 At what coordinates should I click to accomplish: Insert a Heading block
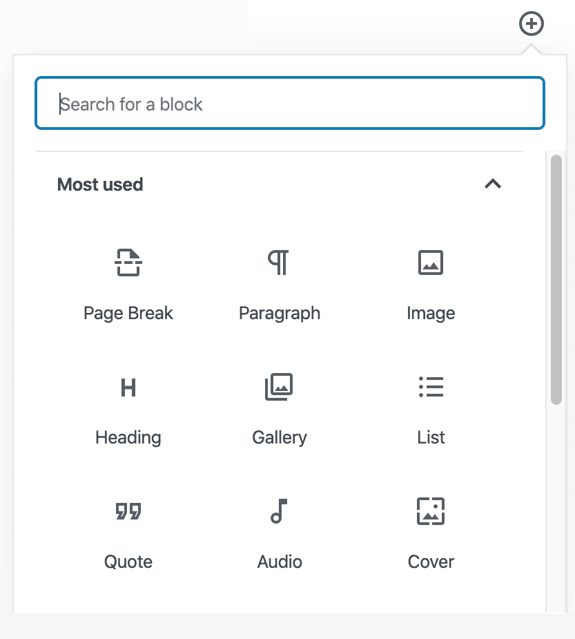128,409
